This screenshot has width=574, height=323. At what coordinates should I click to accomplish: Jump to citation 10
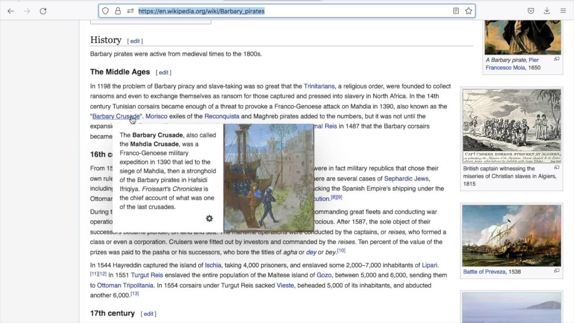pyautogui.click(x=341, y=250)
